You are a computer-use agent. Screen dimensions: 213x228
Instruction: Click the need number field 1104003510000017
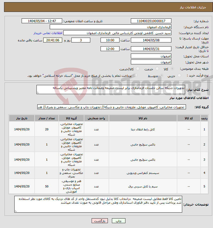(x=151, y=21)
